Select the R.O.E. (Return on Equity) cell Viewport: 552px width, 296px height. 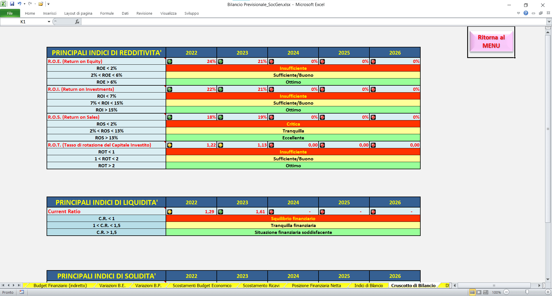[106, 61]
